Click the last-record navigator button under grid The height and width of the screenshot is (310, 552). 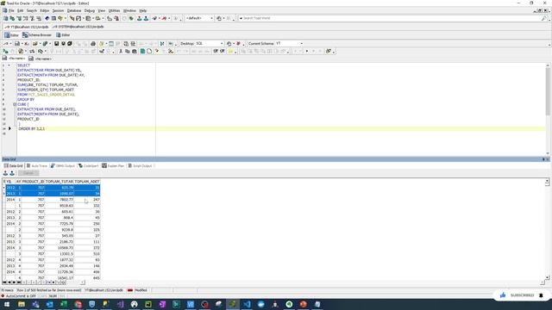pos(19,282)
